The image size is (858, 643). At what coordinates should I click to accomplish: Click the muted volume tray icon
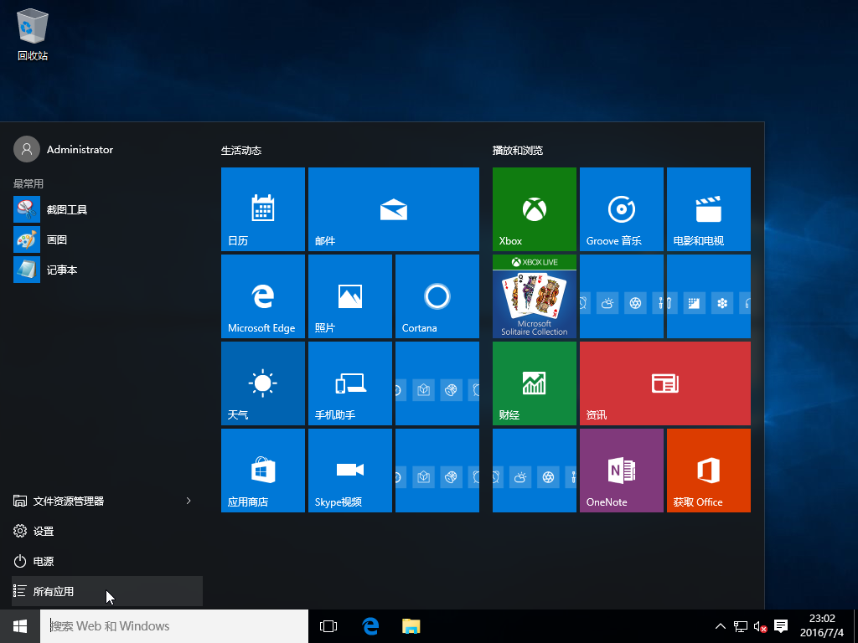(x=760, y=626)
